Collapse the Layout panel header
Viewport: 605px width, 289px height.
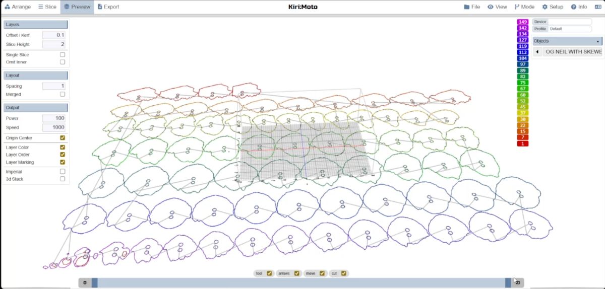point(36,75)
